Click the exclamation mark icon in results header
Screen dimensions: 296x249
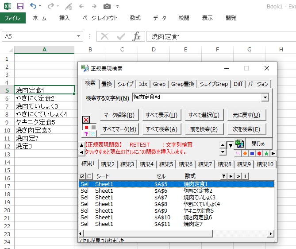[x=245, y=176]
